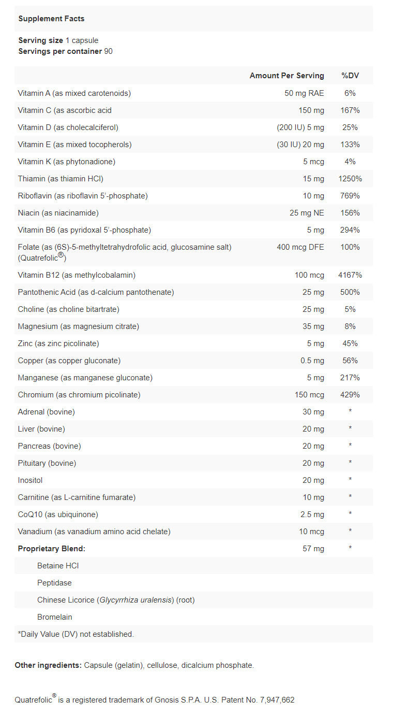Image resolution: width=393 pixels, height=715 pixels.
Task: Select Betaine HCl in the blend list
Action: coord(58,566)
